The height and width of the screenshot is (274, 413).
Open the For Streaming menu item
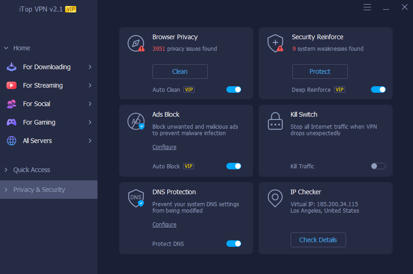coord(49,85)
